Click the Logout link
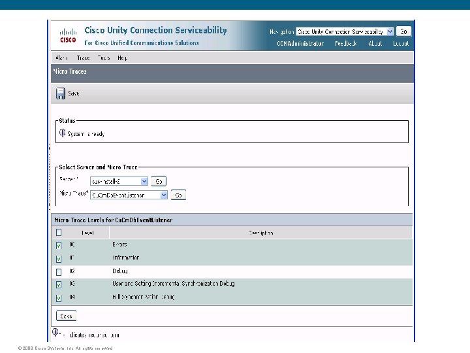This screenshot has height=353, width=470. click(x=401, y=44)
